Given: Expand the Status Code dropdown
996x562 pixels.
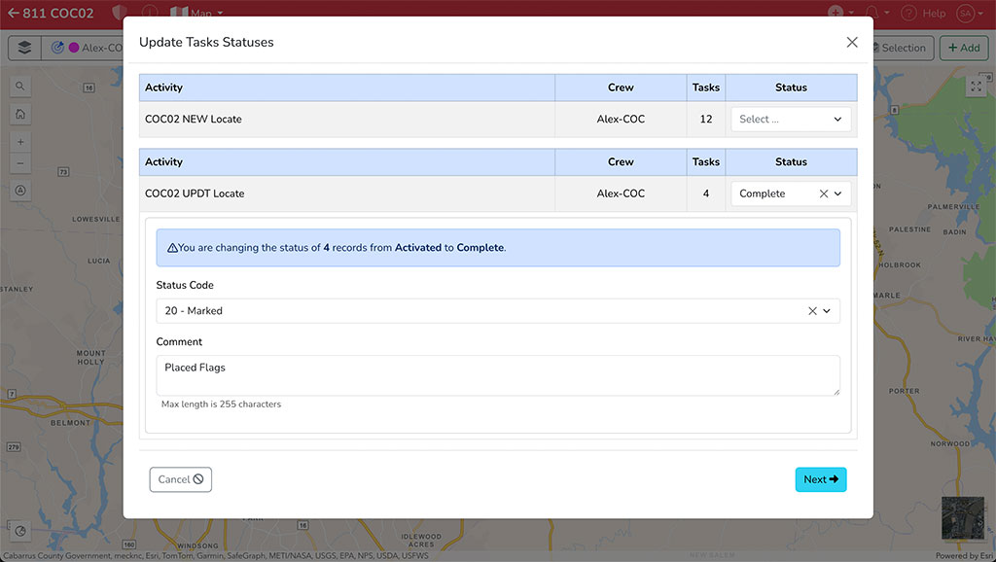Looking at the screenshot, I should point(827,311).
